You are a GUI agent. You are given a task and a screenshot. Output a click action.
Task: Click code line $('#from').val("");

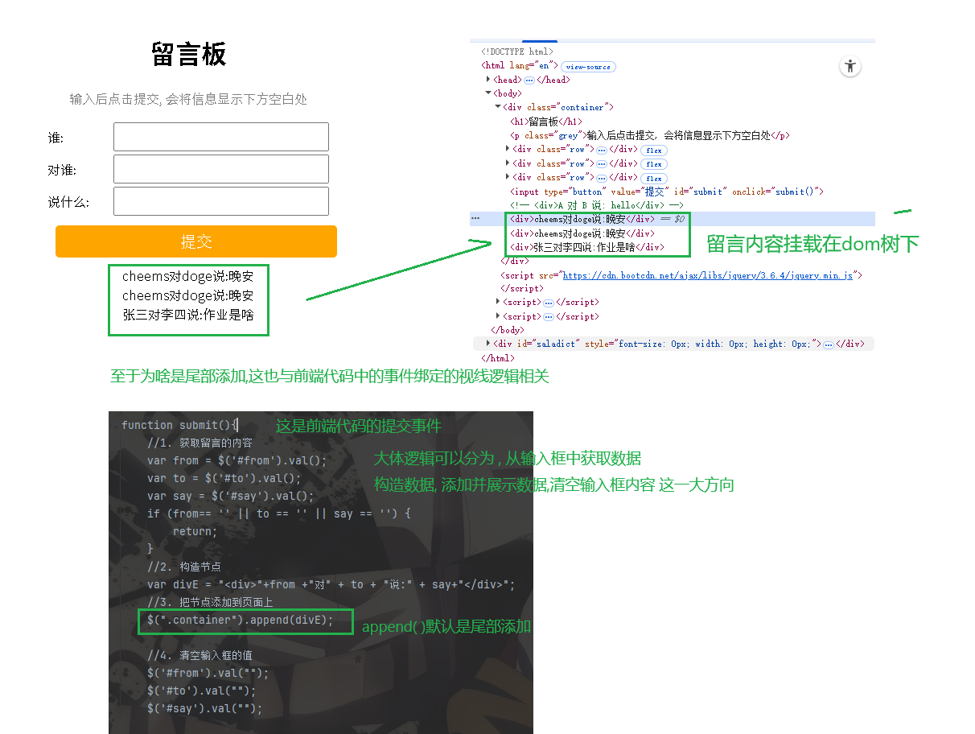tap(208, 673)
